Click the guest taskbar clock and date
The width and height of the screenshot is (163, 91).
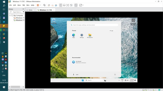coord(132,80)
